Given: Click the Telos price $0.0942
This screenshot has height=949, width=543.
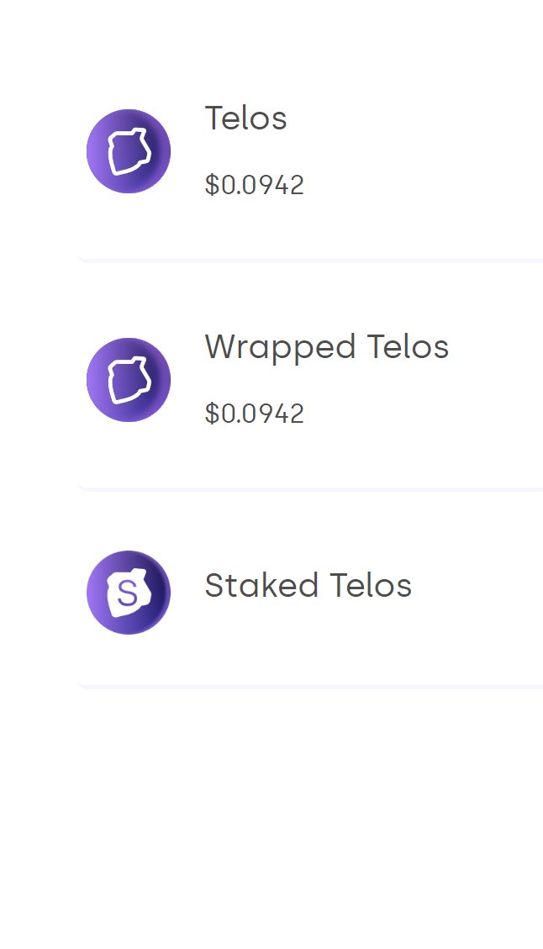Looking at the screenshot, I should point(254,185).
